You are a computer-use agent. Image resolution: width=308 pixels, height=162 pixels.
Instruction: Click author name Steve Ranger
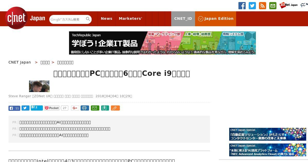(x=20, y=96)
